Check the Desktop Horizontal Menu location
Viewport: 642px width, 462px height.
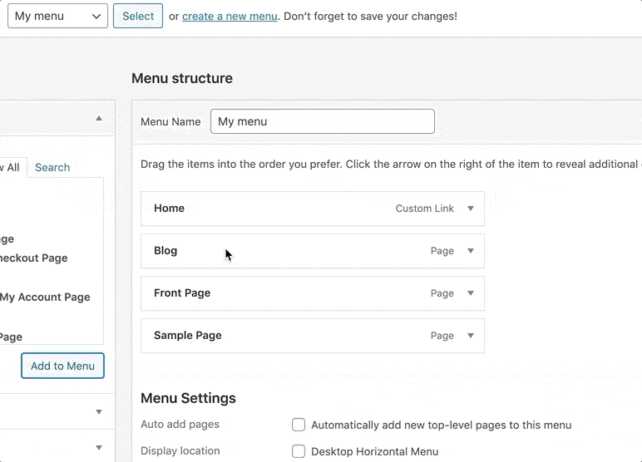pyautogui.click(x=299, y=451)
